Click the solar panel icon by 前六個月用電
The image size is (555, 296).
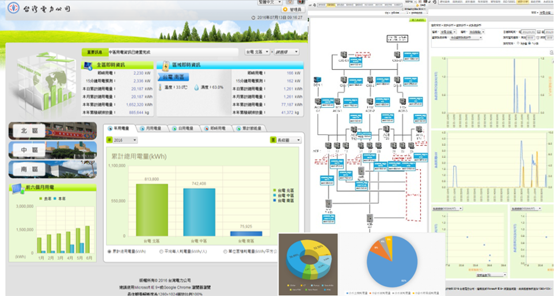click(x=14, y=187)
